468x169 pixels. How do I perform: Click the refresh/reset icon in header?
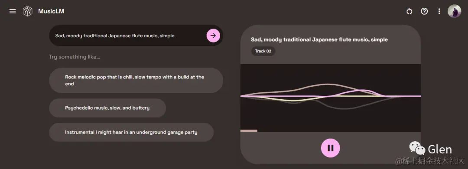pos(409,11)
